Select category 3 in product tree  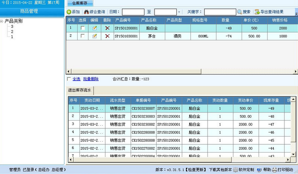[12, 26]
